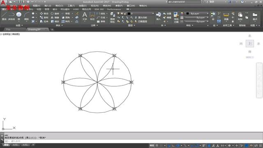Image resolution: width=263 pixels, height=148 pixels.
Task: Choose the Array (阵列) command
Action: point(66,21)
